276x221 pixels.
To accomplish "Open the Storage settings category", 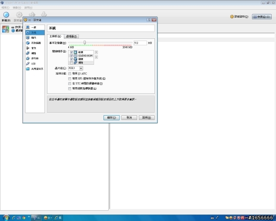I will point(35,43).
